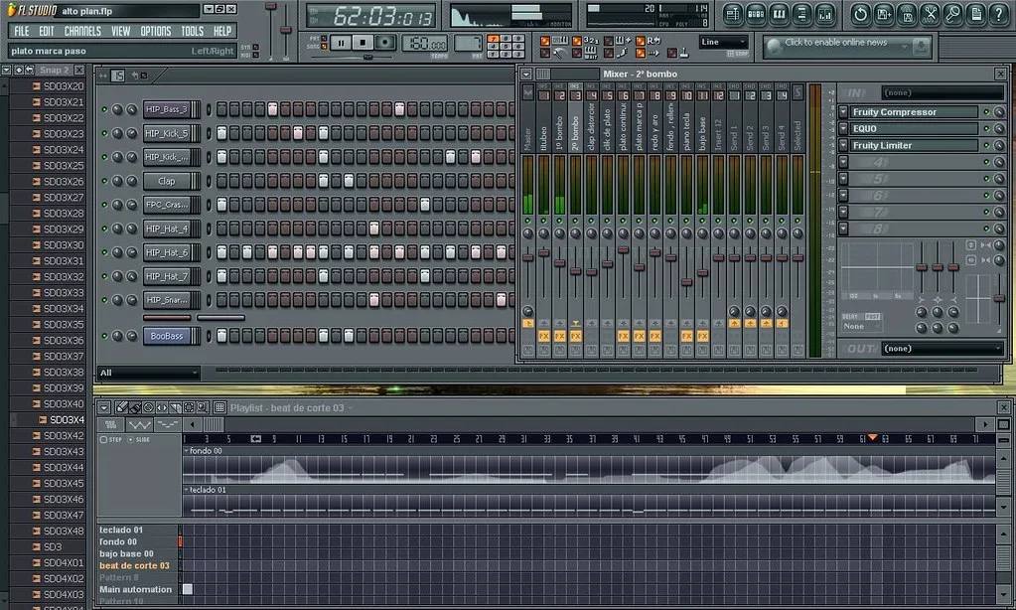Image resolution: width=1016 pixels, height=610 pixels.
Task: Click the FX button under titubeo mixer track
Action: pos(543,336)
